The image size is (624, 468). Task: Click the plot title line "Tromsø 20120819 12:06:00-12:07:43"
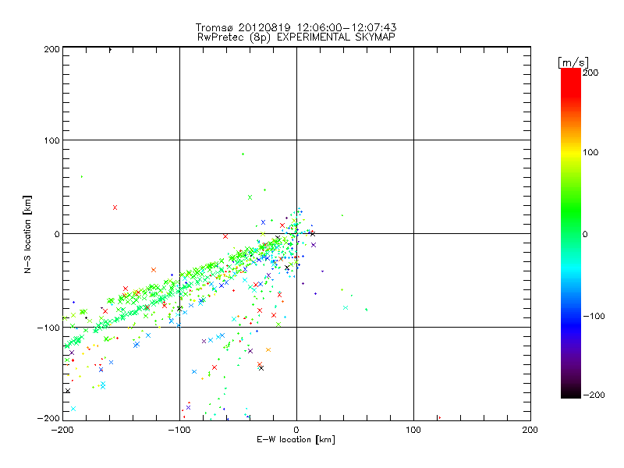coord(296,27)
